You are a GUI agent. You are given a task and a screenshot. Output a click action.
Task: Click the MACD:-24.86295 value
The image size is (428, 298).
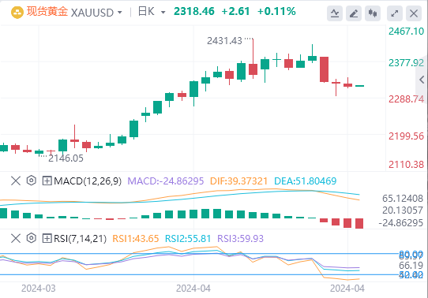166,181
